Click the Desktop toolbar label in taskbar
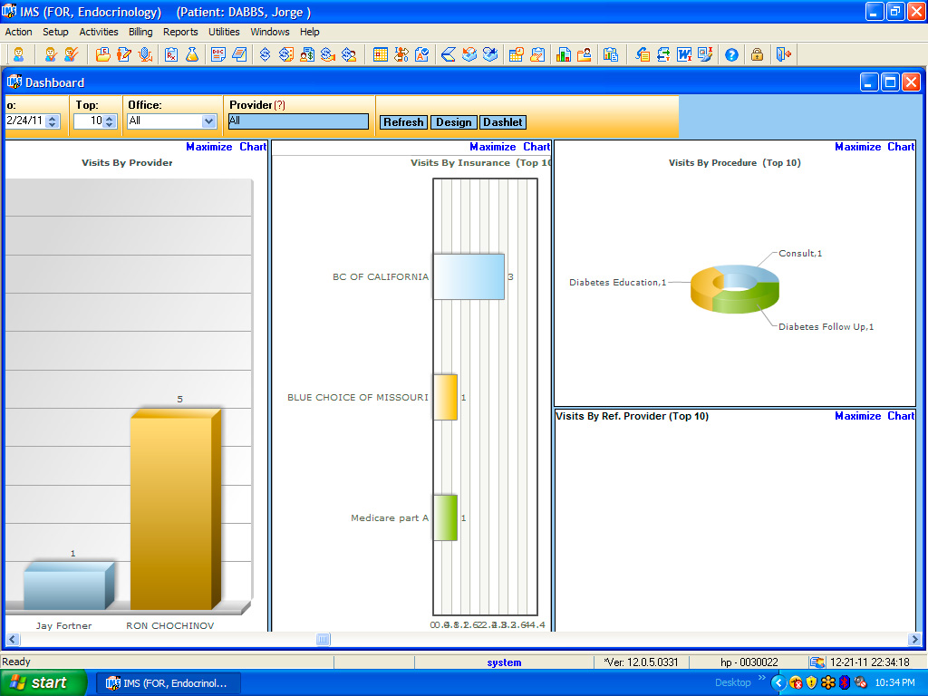 point(732,682)
